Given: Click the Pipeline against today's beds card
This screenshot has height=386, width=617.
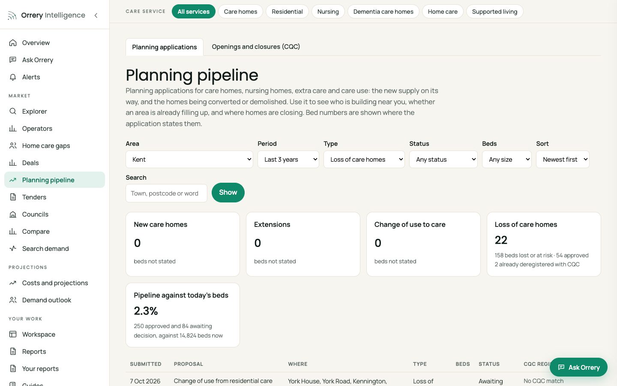Looking at the screenshot, I should coord(183,315).
